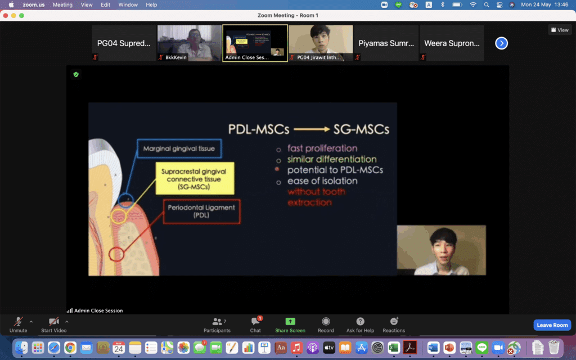Open the Help menu

click(x=151, y=4)
